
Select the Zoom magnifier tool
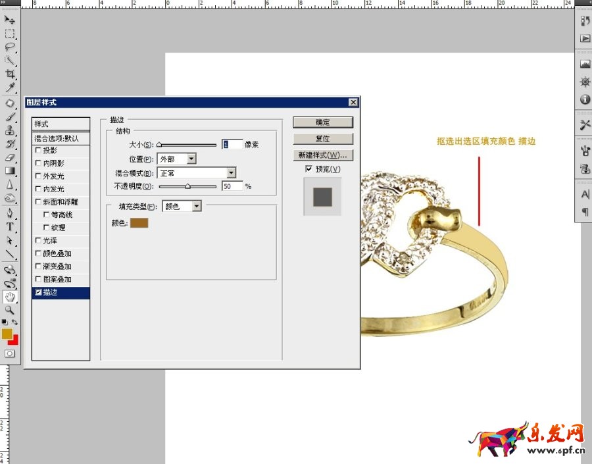[x=10, y=309]
